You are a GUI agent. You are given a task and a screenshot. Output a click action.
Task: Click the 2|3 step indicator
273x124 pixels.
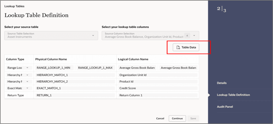pos(221,9)
